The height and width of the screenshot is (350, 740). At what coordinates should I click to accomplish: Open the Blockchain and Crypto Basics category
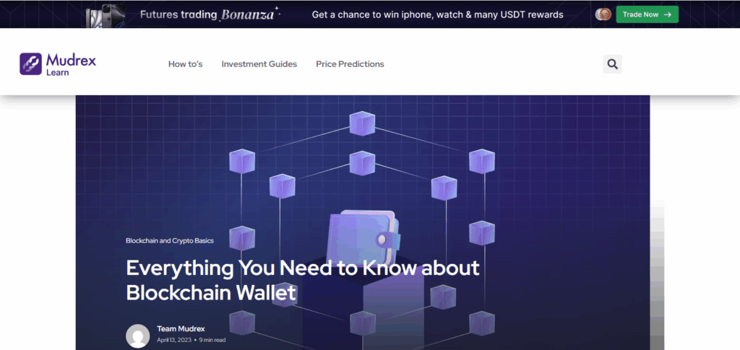click(170, 240)
